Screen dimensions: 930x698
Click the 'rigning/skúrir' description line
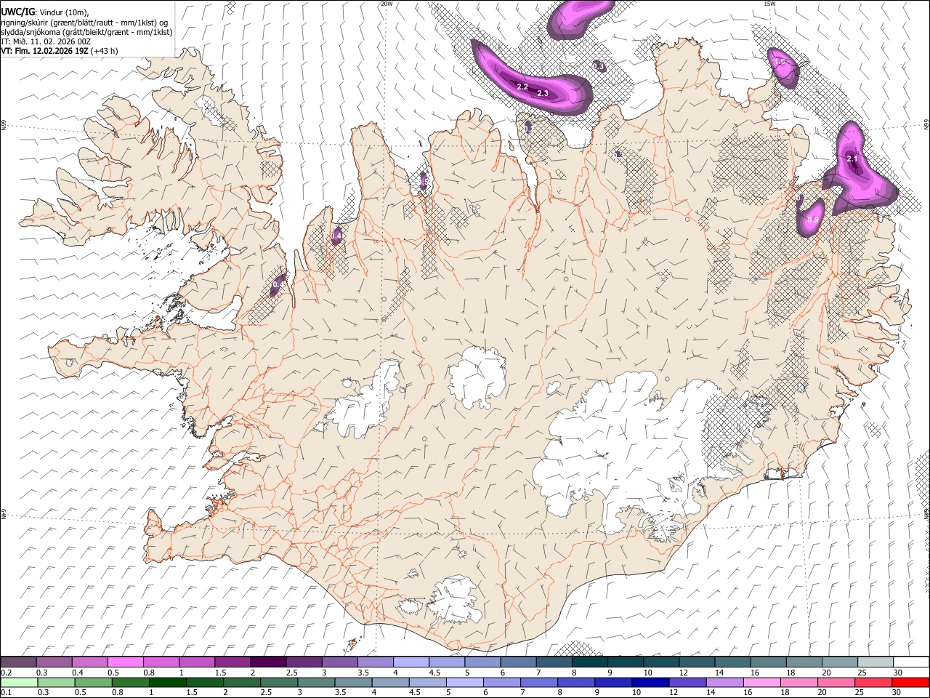(x=85, y=23)
